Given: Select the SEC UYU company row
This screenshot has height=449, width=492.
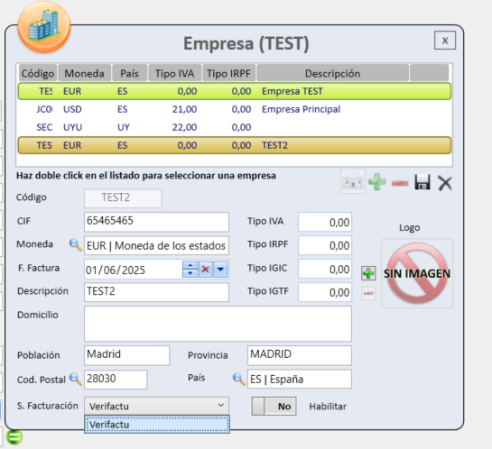Looking at the screenshot, I should tap(235, 127).
